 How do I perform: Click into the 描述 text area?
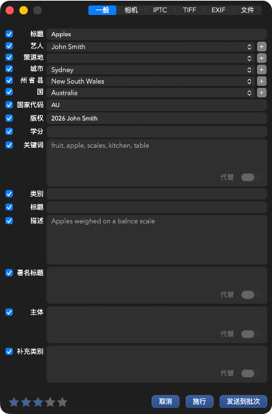(x=157, y=240)
